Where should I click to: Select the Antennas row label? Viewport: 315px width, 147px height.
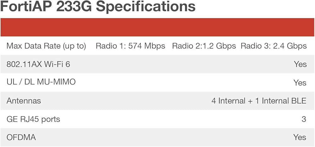tap(24, 101)
